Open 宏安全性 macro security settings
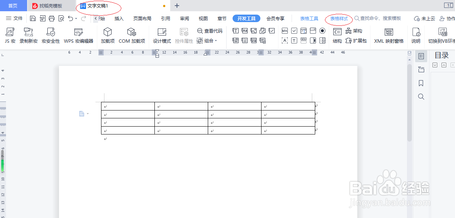Screen dimensions: 455x218 [x=50, y=36]
